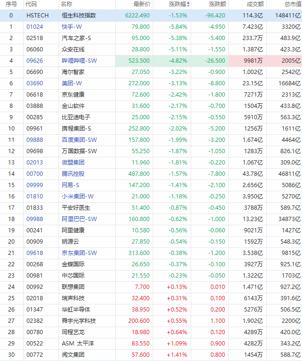Select the 金山软件 row
The height and width of the screenshot is (361, 302).
click(x=151, y=106)
